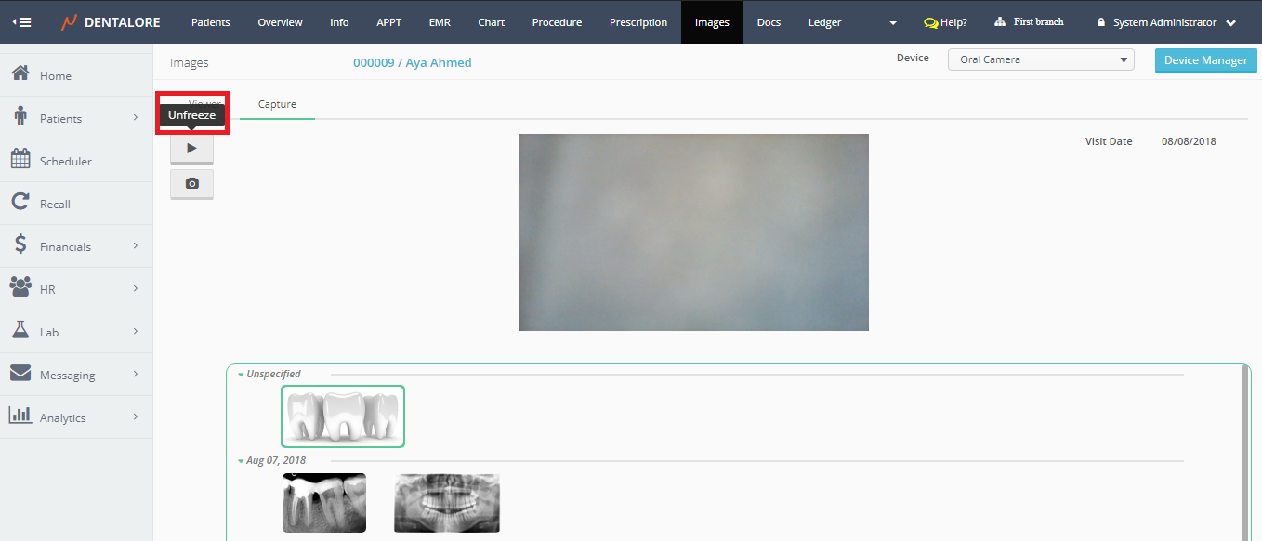Open patient link 000009 / Aya Ahmed
Image resolution: width=1262 pixels, height=541 pixels.
click(x=412, y=63)
